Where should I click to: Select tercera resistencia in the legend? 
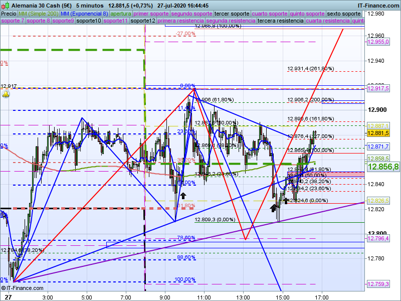coord(281,21)
